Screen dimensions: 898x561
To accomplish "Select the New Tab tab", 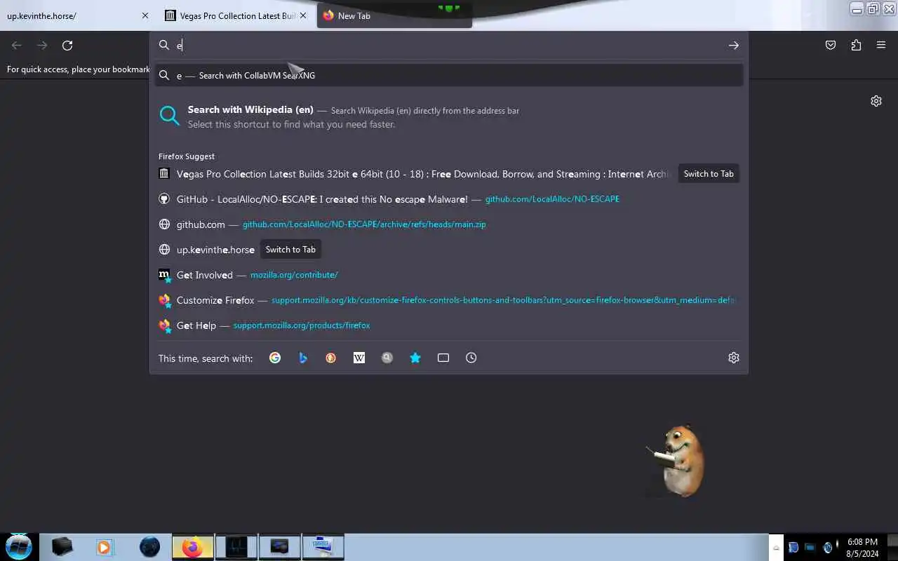I will (394, 15).
